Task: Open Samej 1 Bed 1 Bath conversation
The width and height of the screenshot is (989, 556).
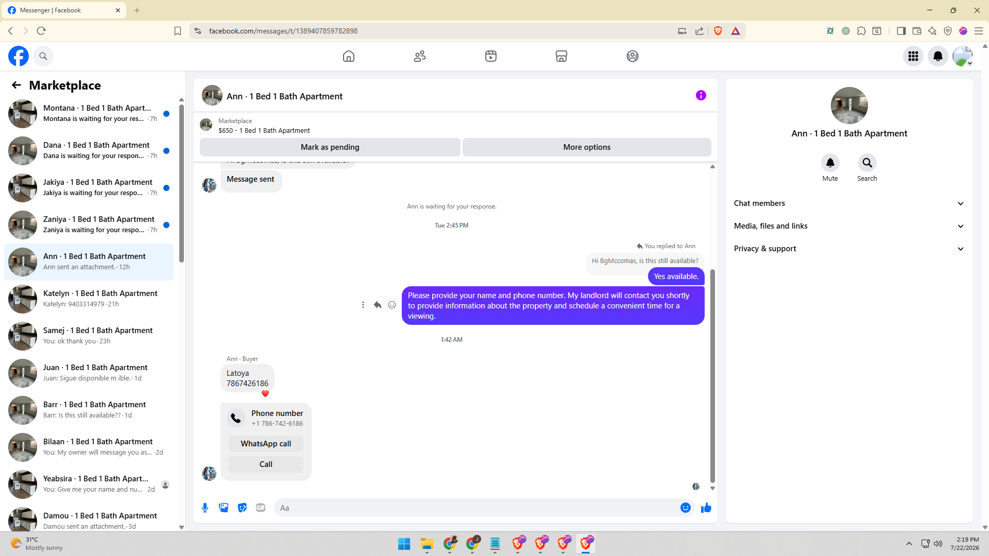Action: [x=89, y=336]
